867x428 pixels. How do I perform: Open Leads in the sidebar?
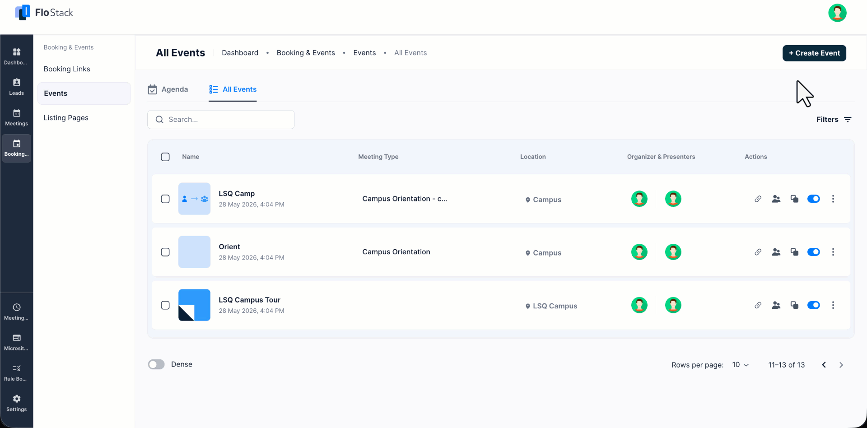click(x=17, y=87)
